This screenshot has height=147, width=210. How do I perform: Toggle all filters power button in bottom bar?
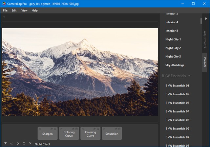coord(24,144)
